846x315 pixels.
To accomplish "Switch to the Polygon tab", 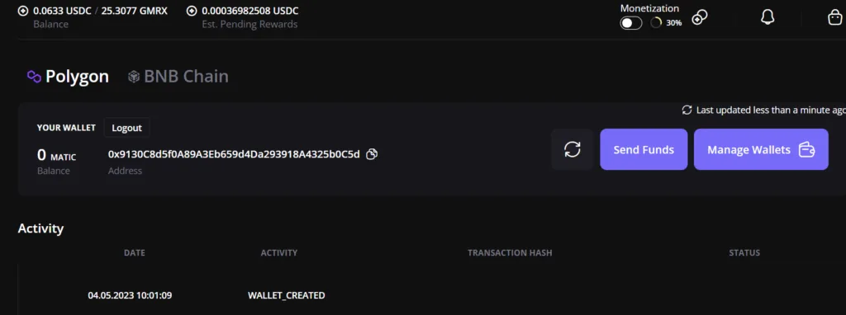I will 69,77.
